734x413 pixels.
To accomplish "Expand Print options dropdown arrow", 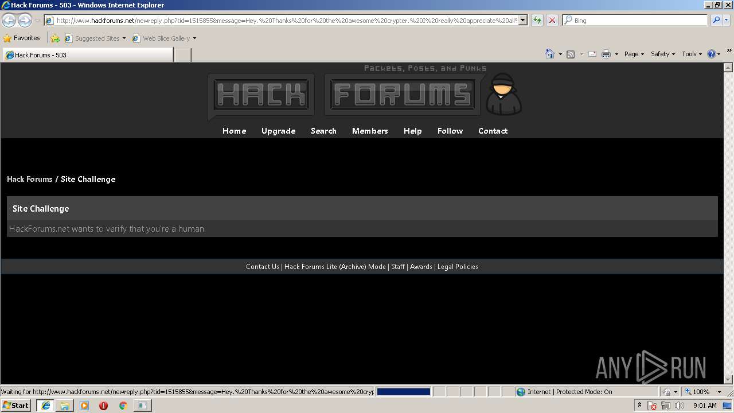I will coord(616,54).
